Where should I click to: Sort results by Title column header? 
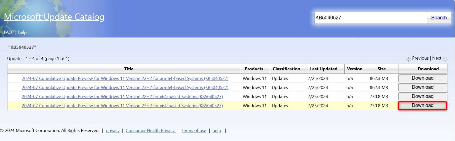pyautogui.click(x=129, y=69)
